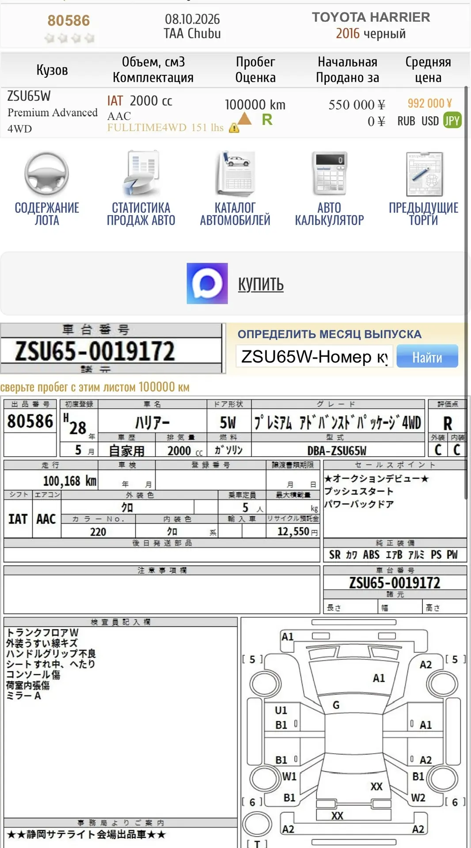Click the СОДЕРЖАНИЕ ЛОТА label
The height and width of the screenshot is (848, 471).
point(47,214)
